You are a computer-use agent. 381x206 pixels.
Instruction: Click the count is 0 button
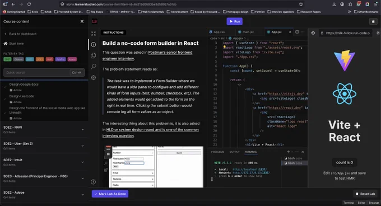[345, 162]
